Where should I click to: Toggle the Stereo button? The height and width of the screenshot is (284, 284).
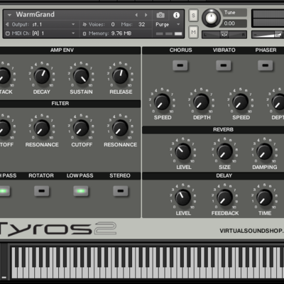point(121,191)
